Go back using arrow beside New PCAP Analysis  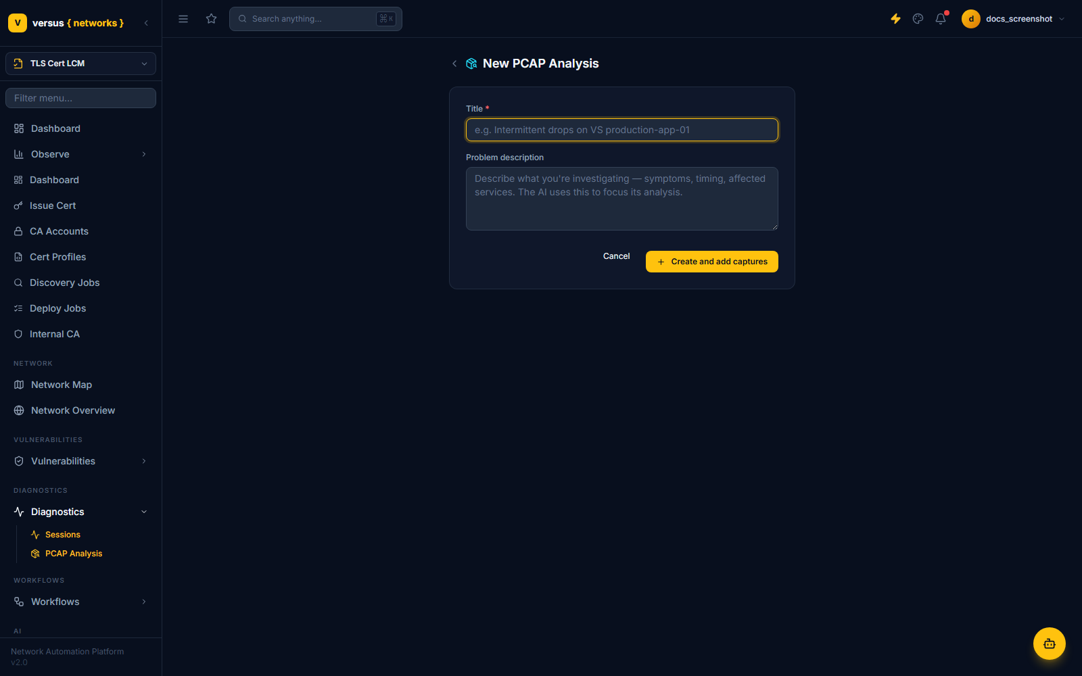pyautogui.click(x=454, y=64)
